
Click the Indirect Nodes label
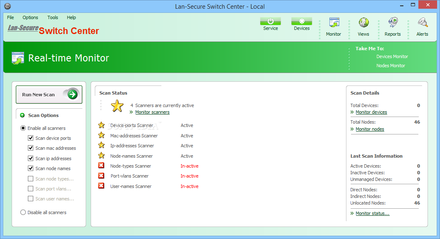(x=366, y=196)
